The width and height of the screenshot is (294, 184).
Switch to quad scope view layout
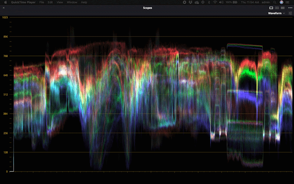click(282, 8)
